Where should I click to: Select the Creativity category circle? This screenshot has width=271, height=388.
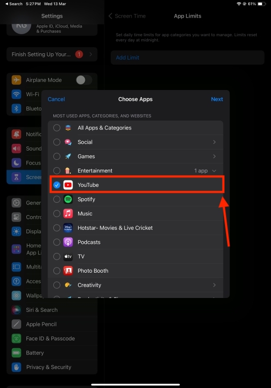click(x=56, y=285)
